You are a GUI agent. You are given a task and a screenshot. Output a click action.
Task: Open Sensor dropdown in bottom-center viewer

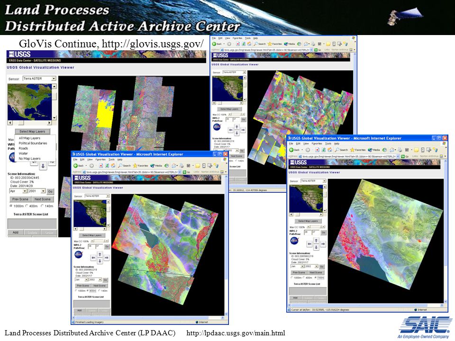(97, 196)
